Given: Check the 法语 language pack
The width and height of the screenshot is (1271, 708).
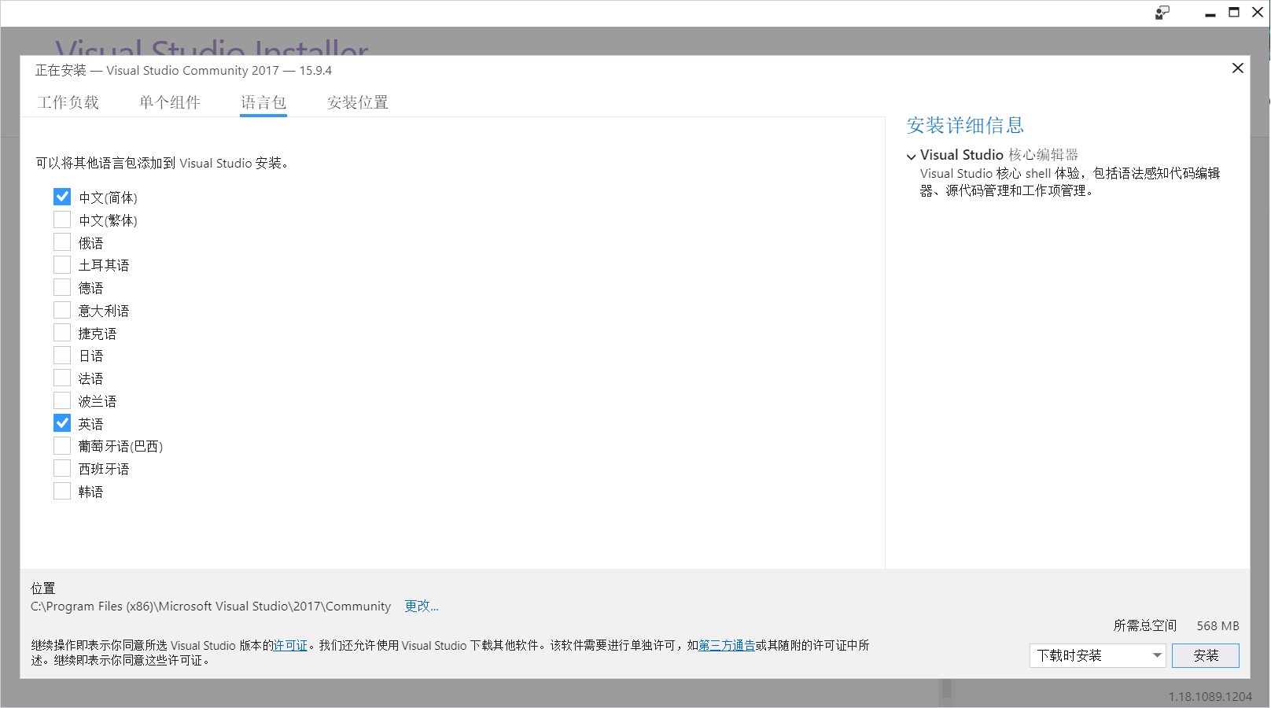Looking at the screenshot, I should click(62, 378).
